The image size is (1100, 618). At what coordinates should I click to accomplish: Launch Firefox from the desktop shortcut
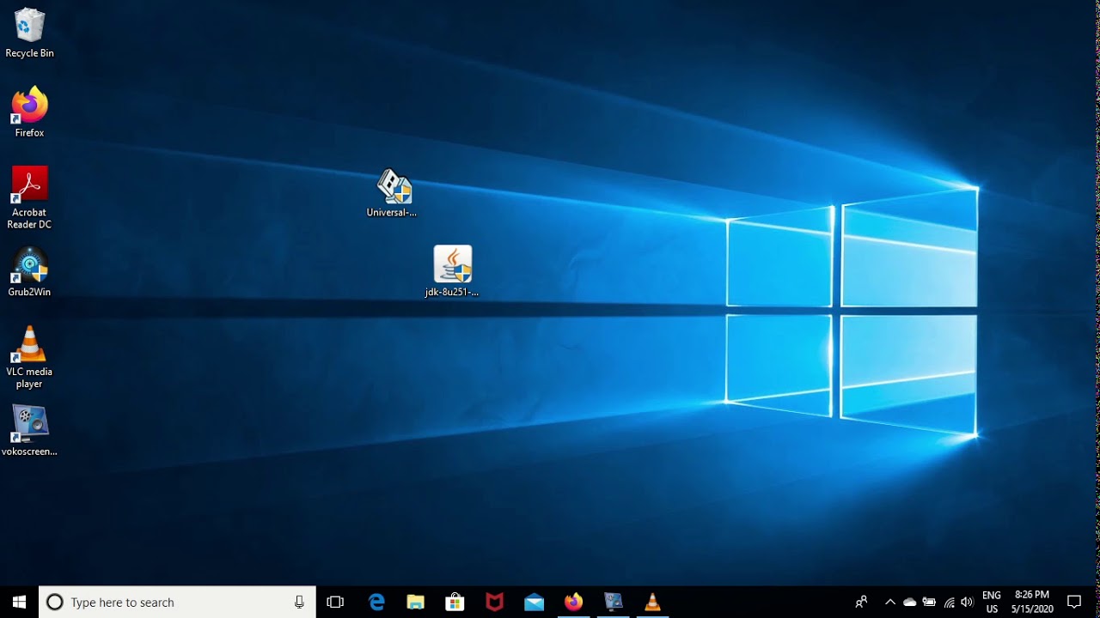28,105
